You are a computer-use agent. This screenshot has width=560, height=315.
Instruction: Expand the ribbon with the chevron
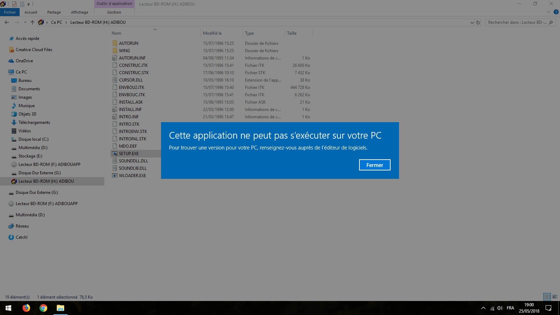548,12
